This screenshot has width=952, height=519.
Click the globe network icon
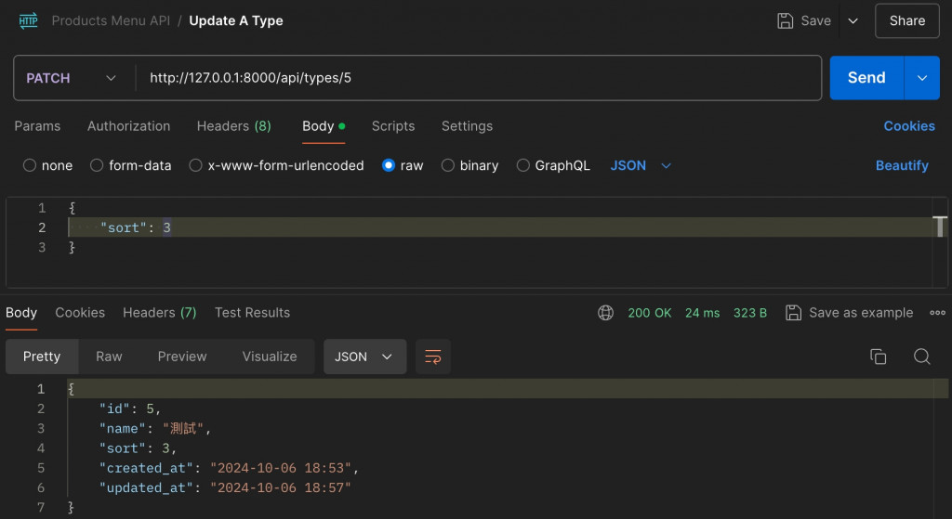coord(606,313)
